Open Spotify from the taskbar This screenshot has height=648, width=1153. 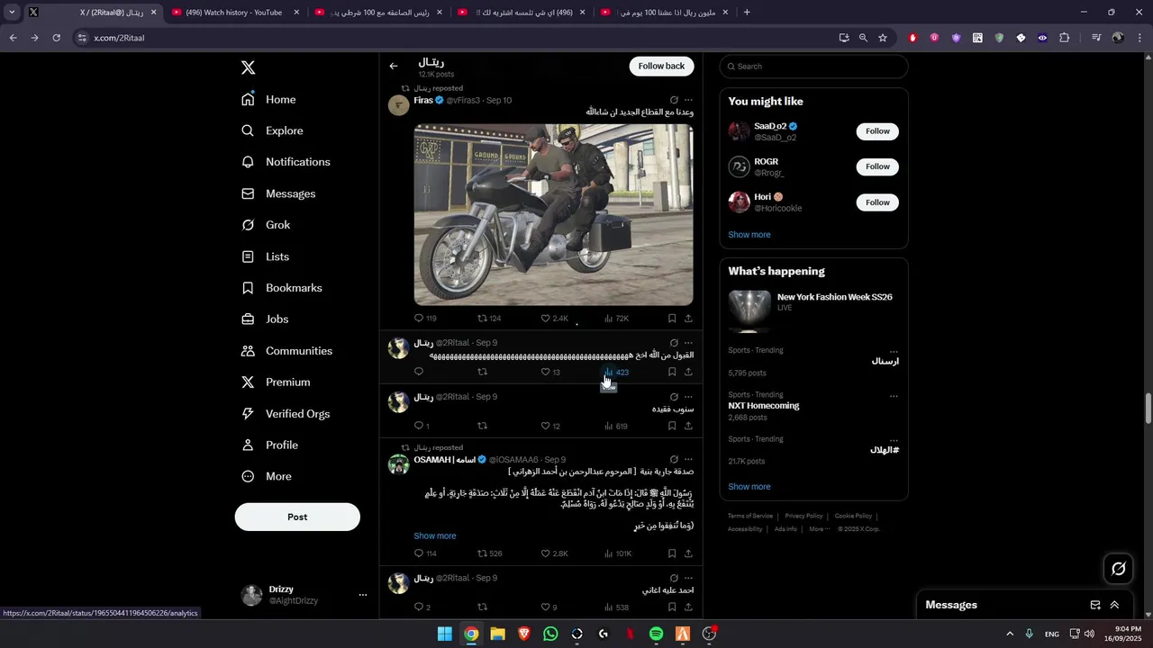coord(657,634)
